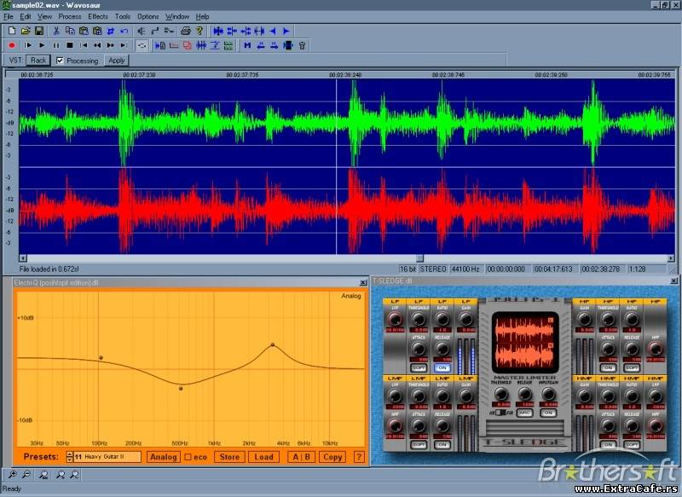Click the Master Limiter Threshold knob
The height and width of the screenshot is (497, 682).
coord(501,394)
